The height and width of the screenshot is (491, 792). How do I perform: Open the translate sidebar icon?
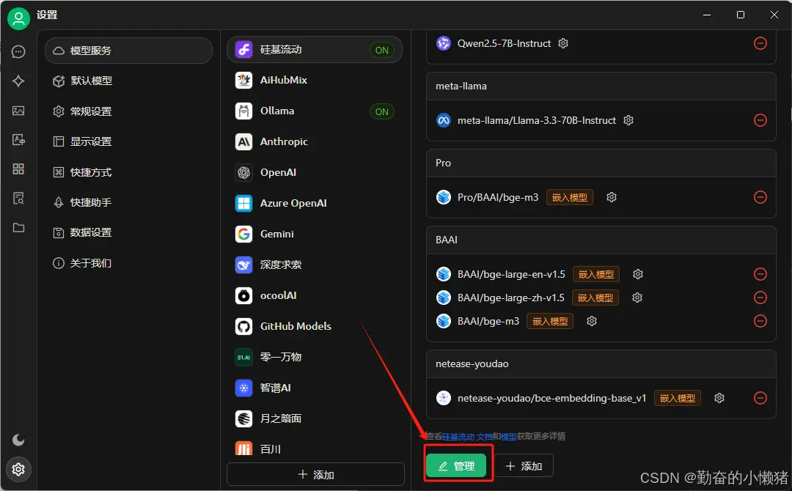18,140
